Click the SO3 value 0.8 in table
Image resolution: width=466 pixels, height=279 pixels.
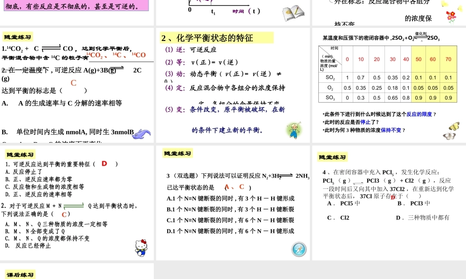click(x=406, y=98)
